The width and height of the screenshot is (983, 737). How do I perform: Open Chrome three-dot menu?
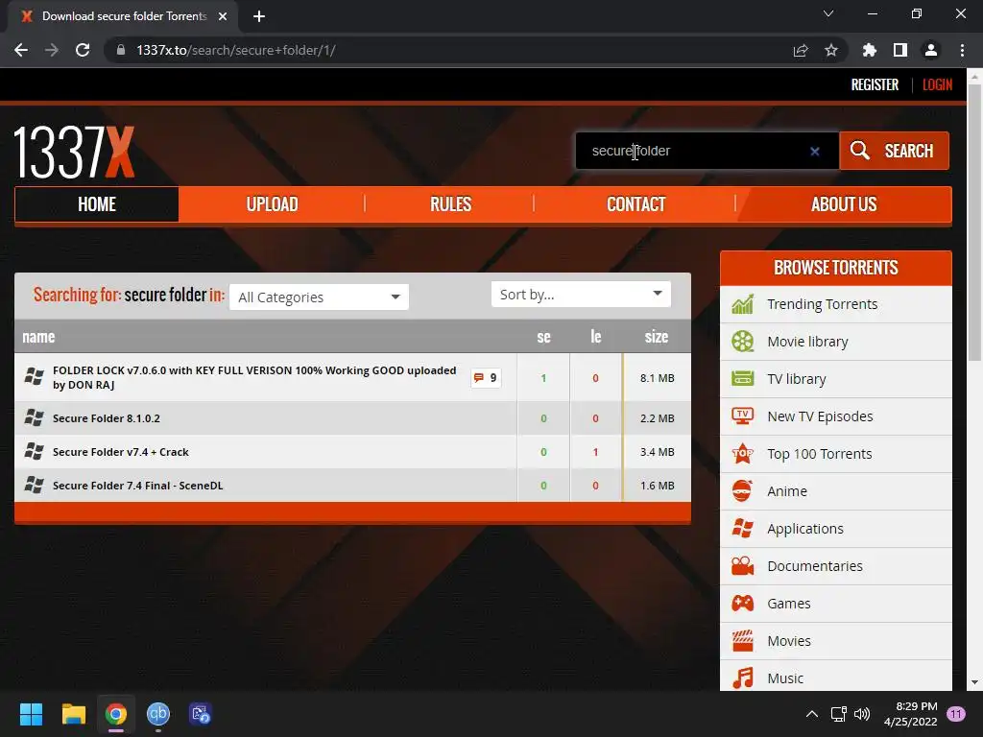click(x=962, y=50)
